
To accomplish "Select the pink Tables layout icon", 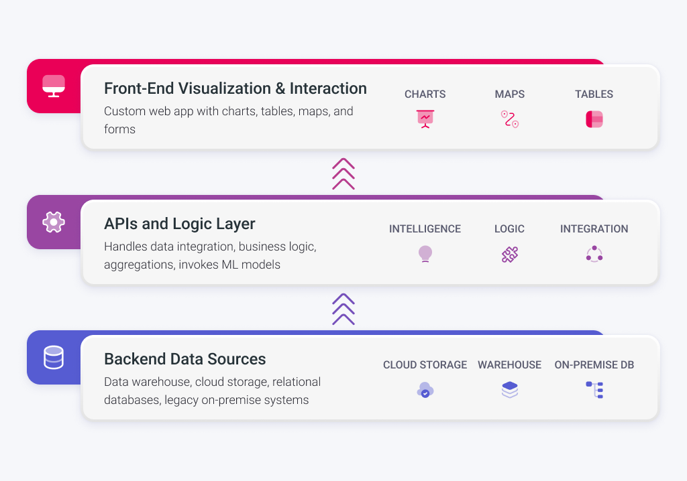I will pyautogui.click(x=594, y=119).
